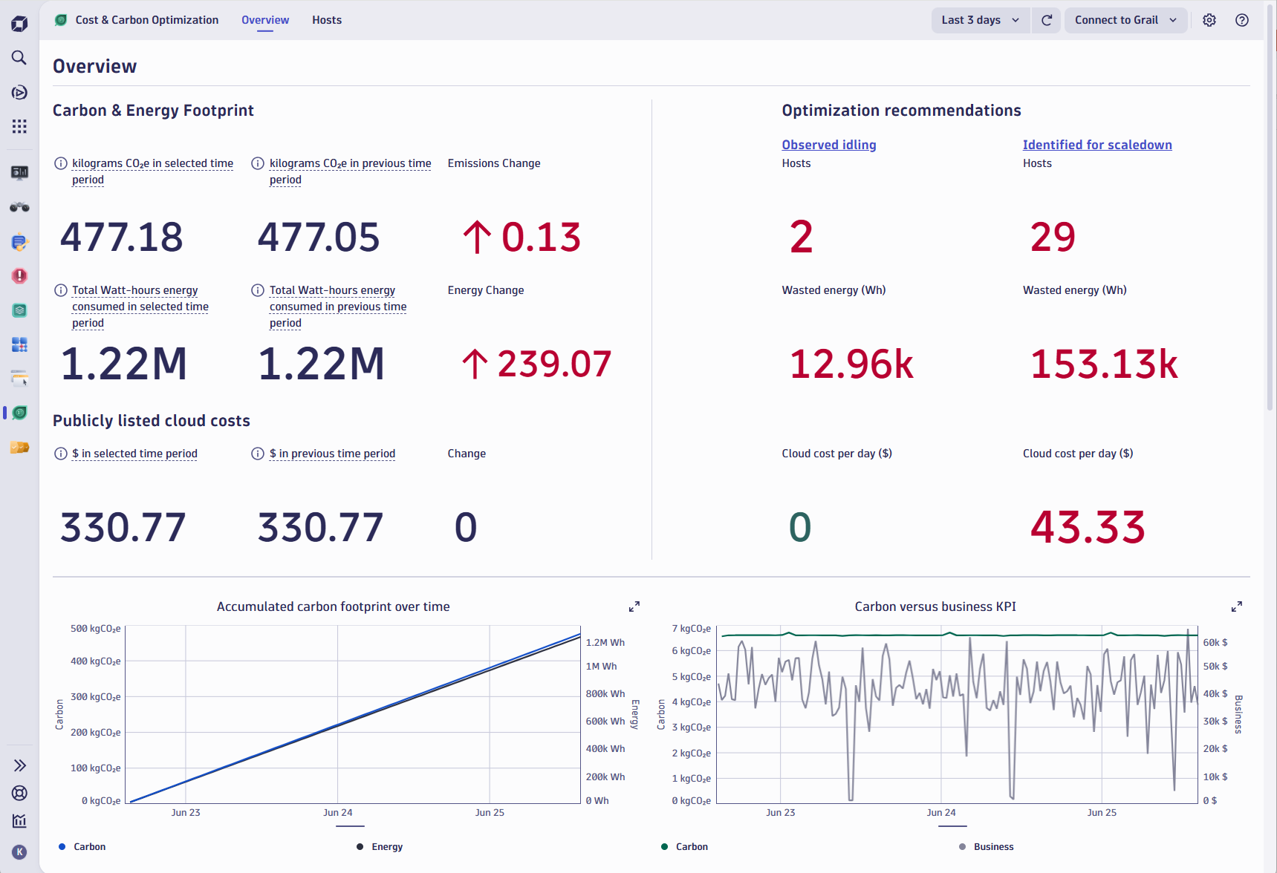This screenshot has height=873, width=1277.
Task: Expand the Accumulated carbon footprint chart fullscreen
Action: pos(634,606)
